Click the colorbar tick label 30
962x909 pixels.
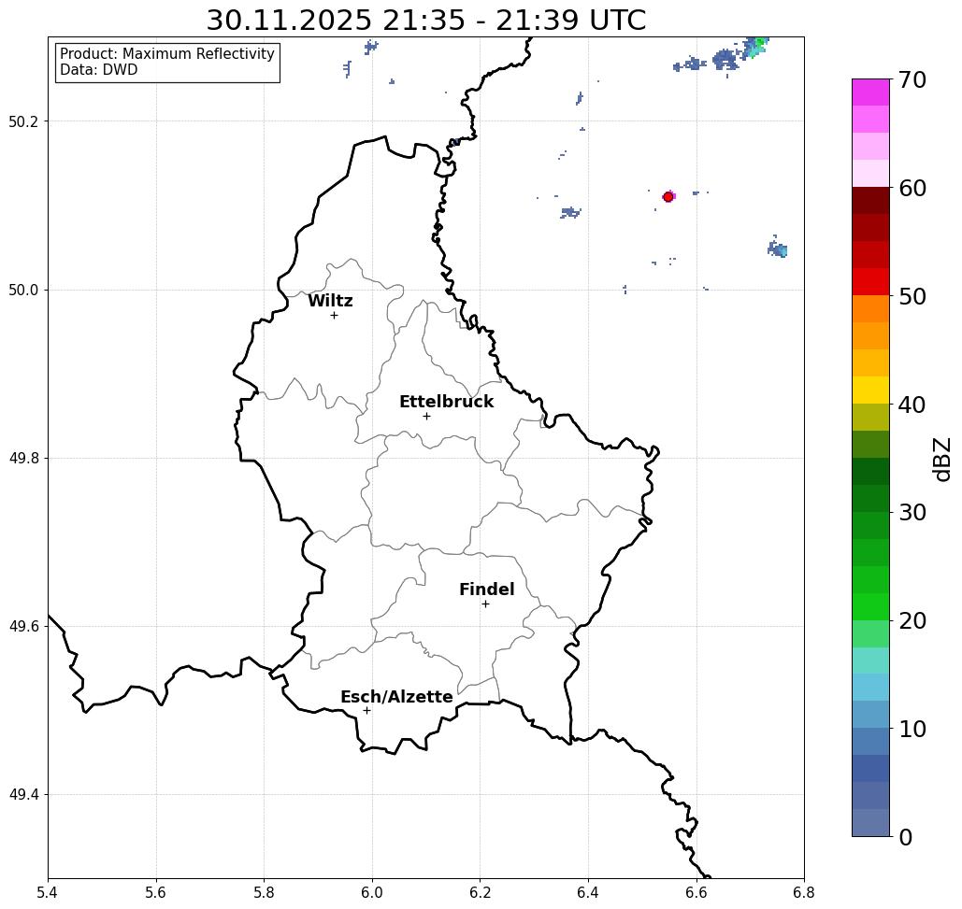point(912,512)
